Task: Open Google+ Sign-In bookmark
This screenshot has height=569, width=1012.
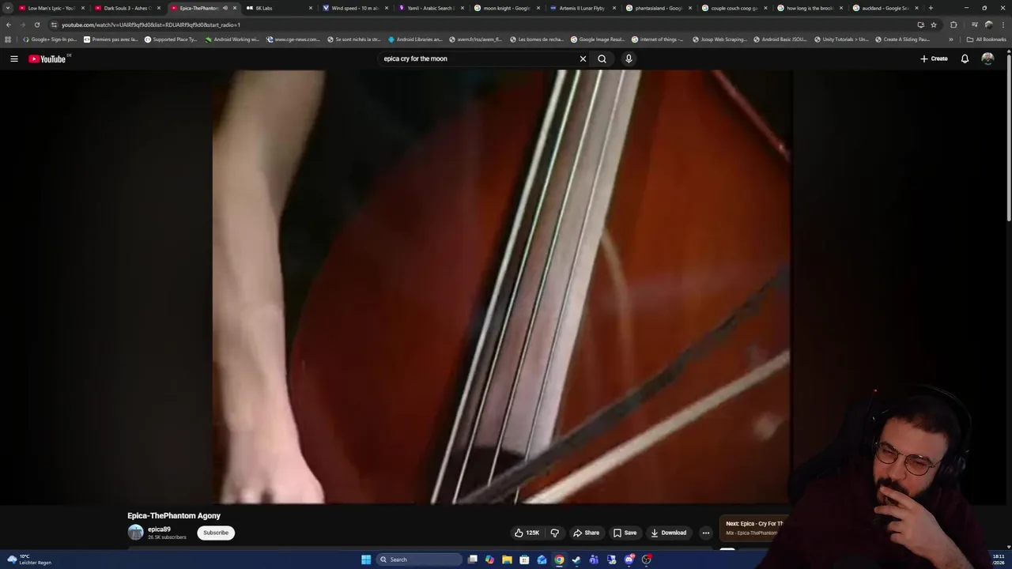Action: pos(50,39)
